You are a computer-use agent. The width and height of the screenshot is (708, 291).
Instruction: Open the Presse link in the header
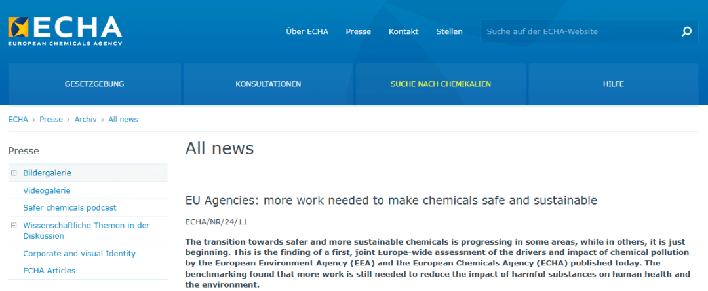[358, 31]
